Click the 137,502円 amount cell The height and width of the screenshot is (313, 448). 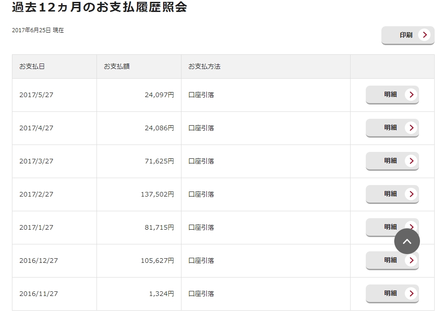tap(139, 195)
